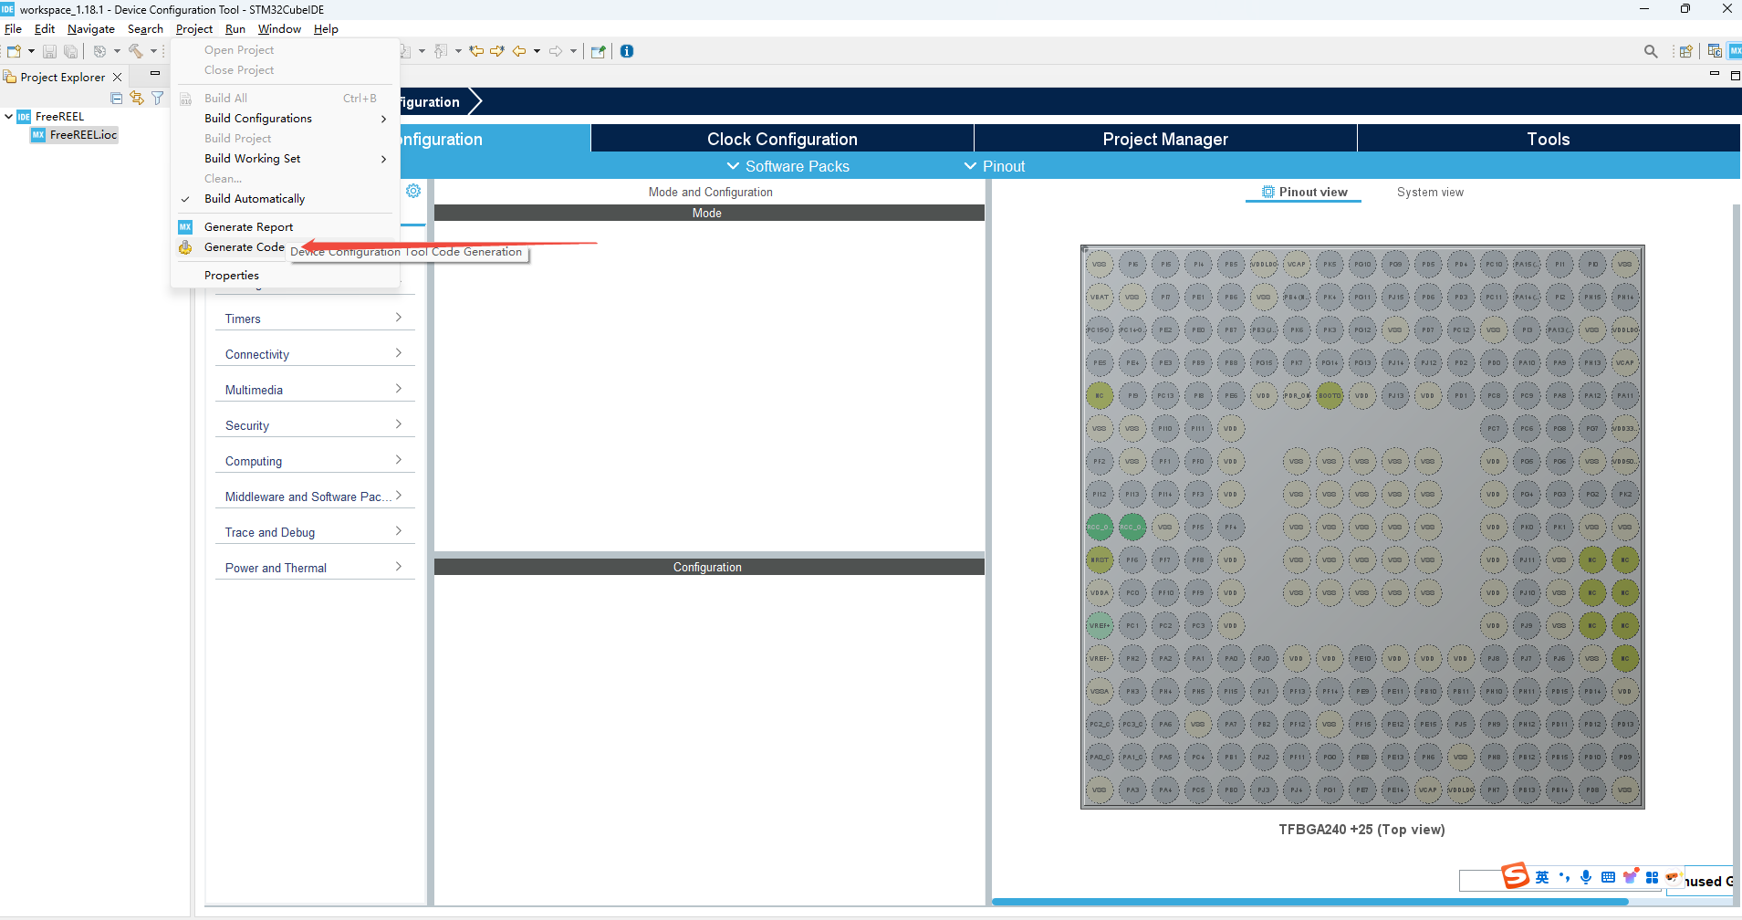This screenshot has width=1742, height=920.
Task: Expand the Connectivity category
Action: coord(315,354)
